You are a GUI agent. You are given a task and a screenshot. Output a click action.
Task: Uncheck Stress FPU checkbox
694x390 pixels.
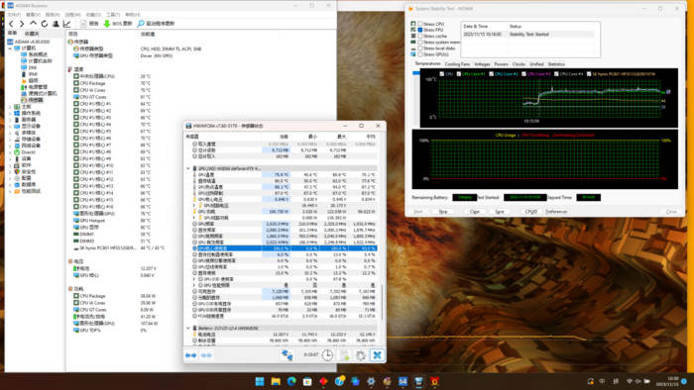coord(420,30)
